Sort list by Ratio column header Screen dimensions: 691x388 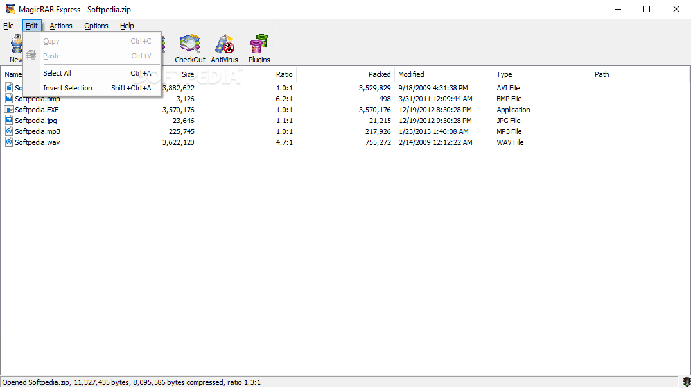click(284, 74)
